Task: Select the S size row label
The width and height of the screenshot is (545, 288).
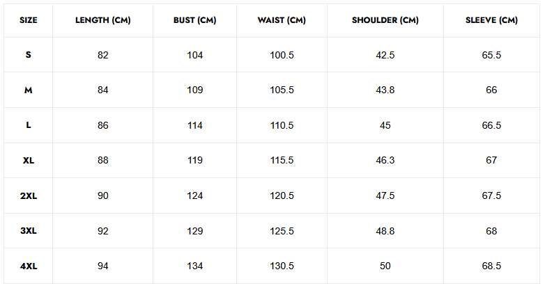Action: pyautogui.click(x=29, y=55)
